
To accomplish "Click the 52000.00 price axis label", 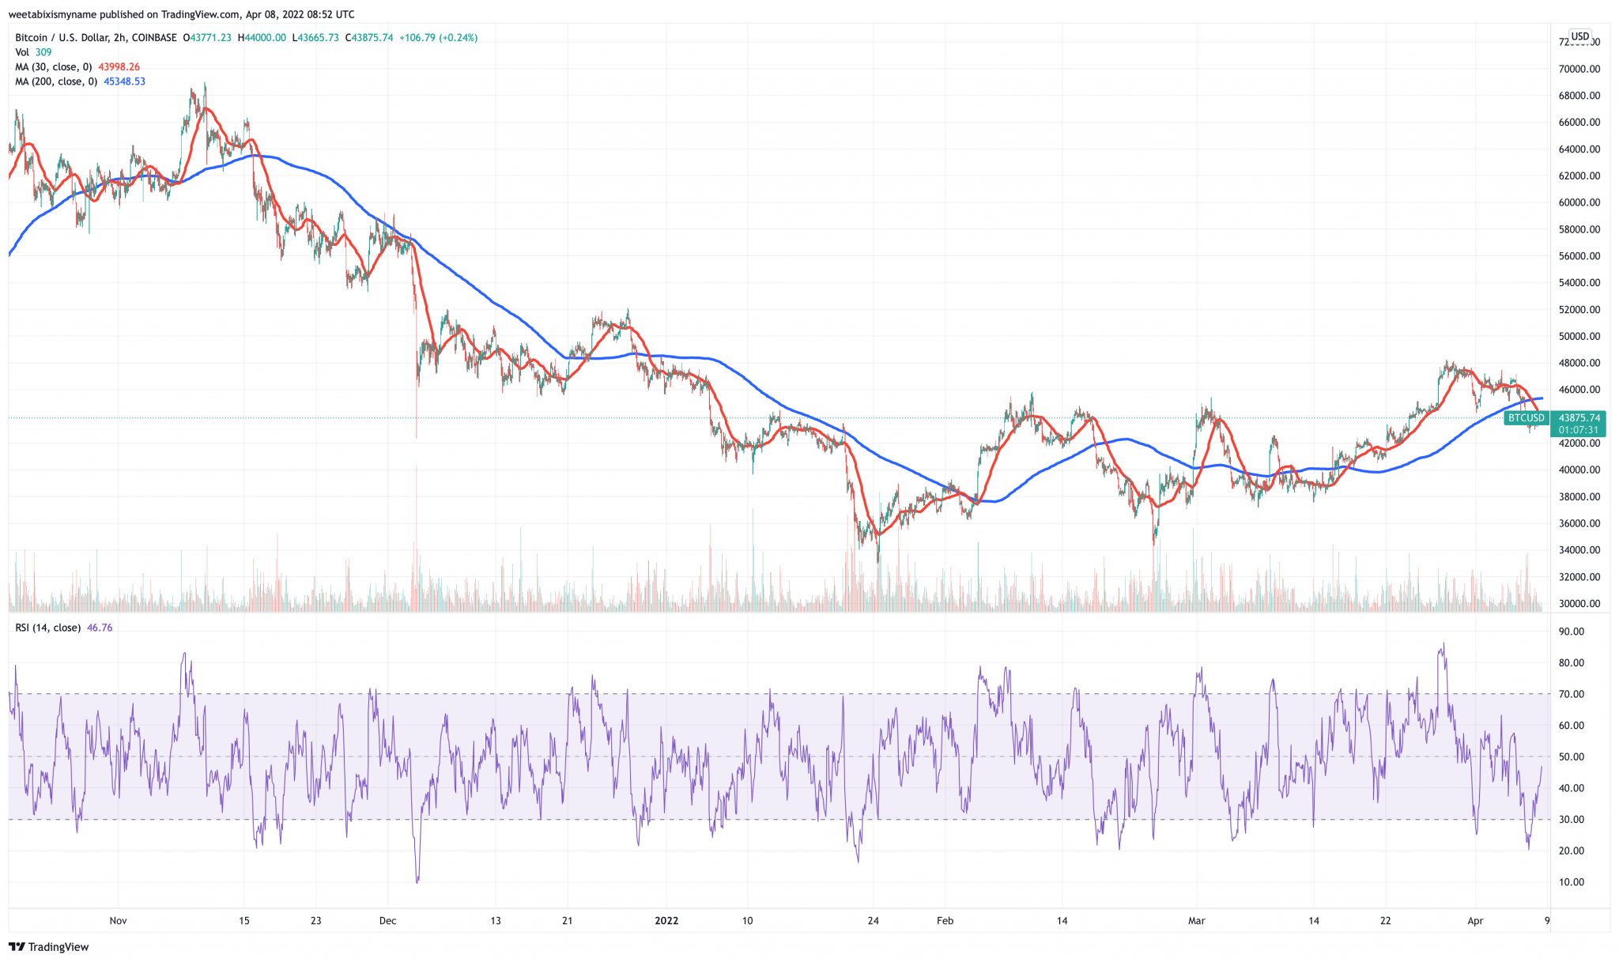I will pos(1579,309).
